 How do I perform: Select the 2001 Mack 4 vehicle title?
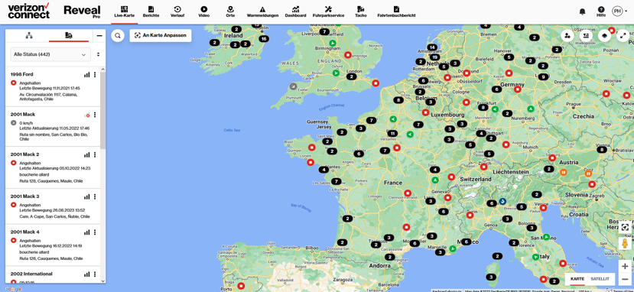24,232
